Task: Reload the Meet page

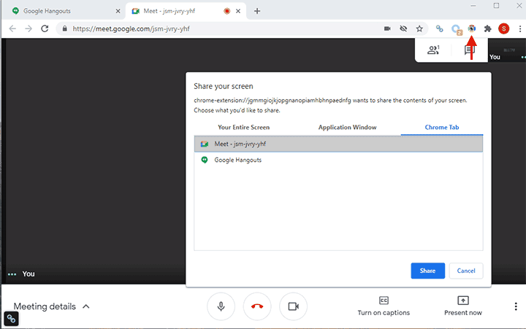Action: [x=45, y=28]
